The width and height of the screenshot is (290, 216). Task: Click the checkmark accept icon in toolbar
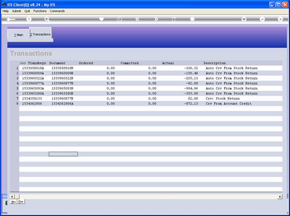click(x=262, y=19)
